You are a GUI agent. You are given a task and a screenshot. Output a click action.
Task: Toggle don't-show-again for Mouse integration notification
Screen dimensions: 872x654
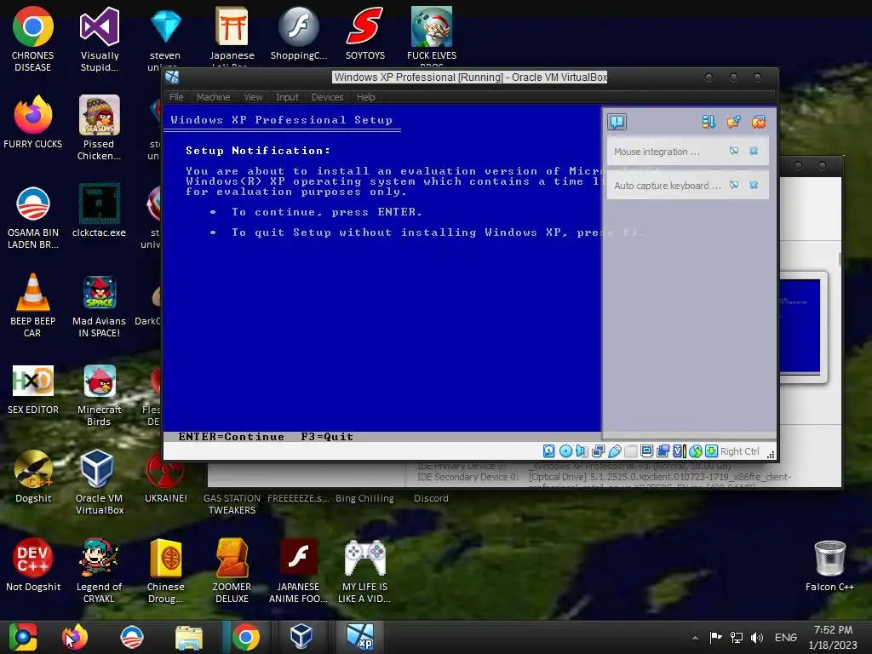click(x=734, y=151)
